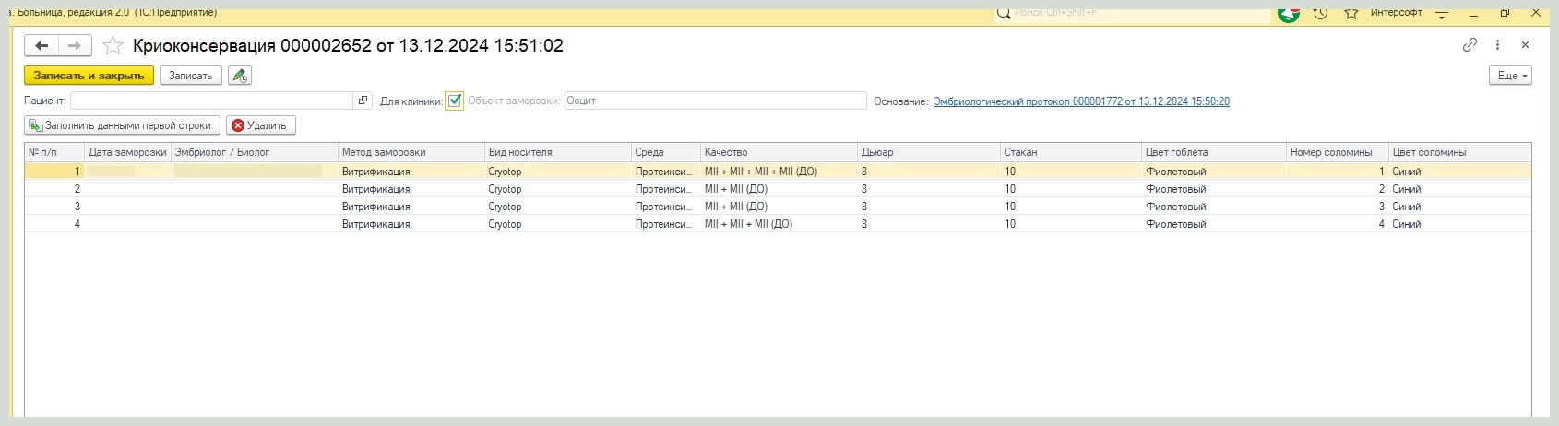The image size is (1559, 426).
Task: Click the Цвет соломины column header
Action: pos(1459,152)
